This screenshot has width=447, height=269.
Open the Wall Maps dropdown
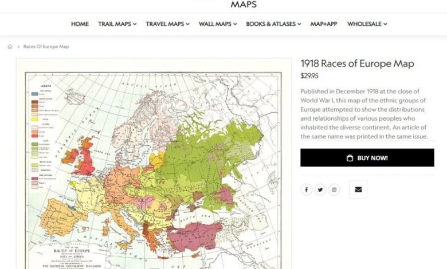pyautogui.click(x=218, y=24)
